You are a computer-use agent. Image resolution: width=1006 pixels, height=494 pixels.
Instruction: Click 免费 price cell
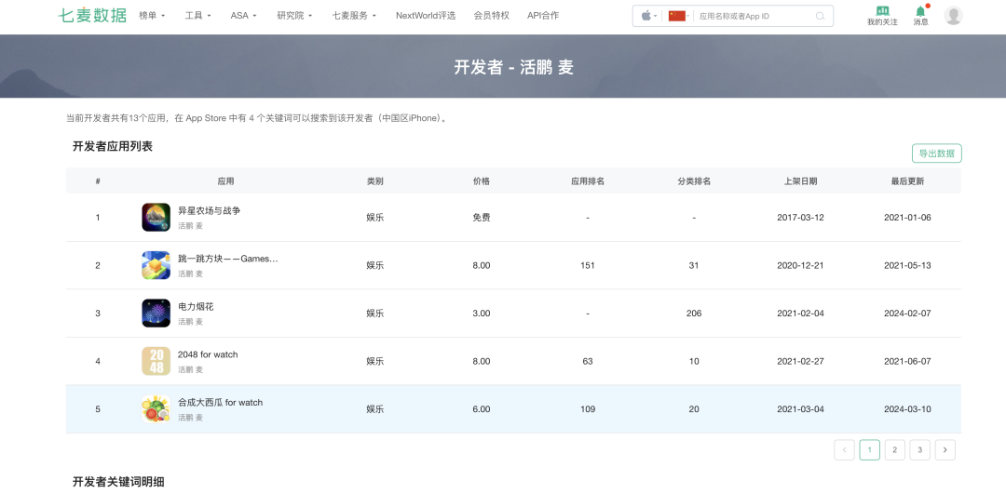[482, 217]
